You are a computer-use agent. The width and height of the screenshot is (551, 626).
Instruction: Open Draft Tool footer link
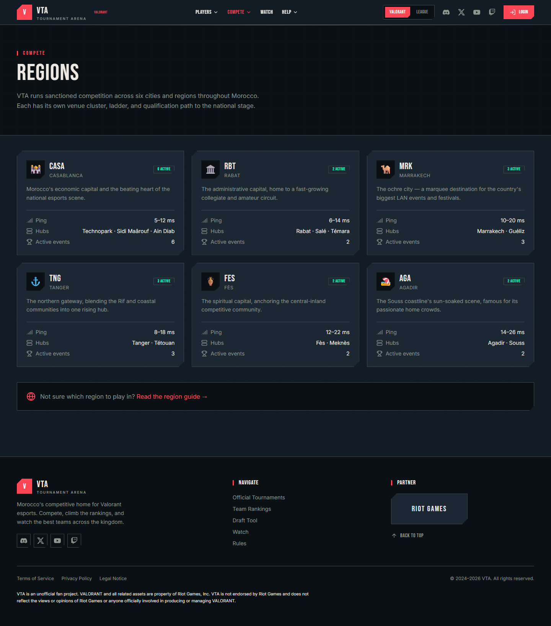[245, 520]
